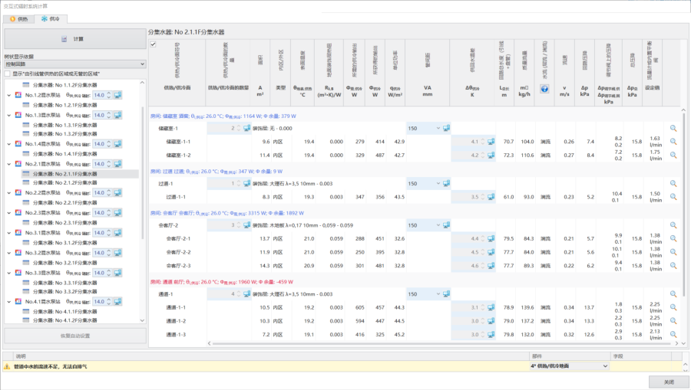This screenshot has width=691, height=390.
Task: Click monitor icon beside loop count in 储藏室-1 row
Action: point(246,129)
